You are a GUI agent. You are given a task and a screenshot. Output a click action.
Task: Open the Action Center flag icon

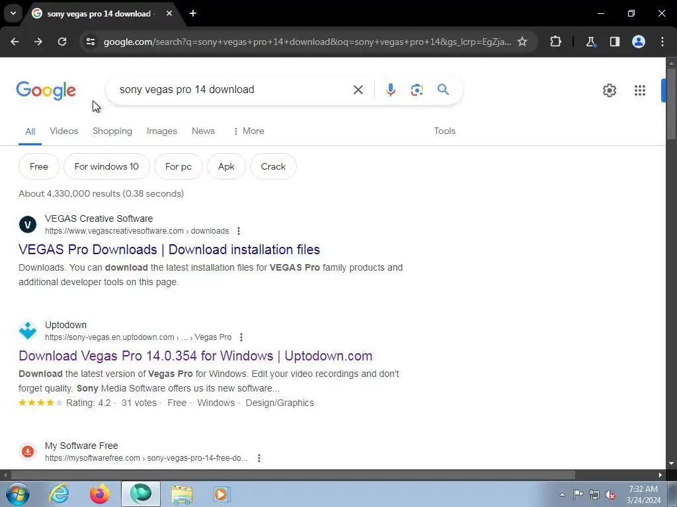coord(578,494)
